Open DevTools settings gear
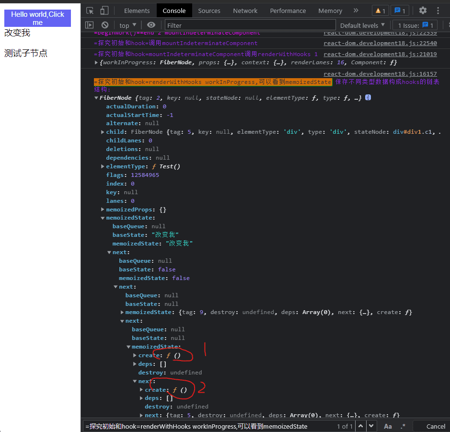The width and height of the screenshot is (450, 432). 423,11
